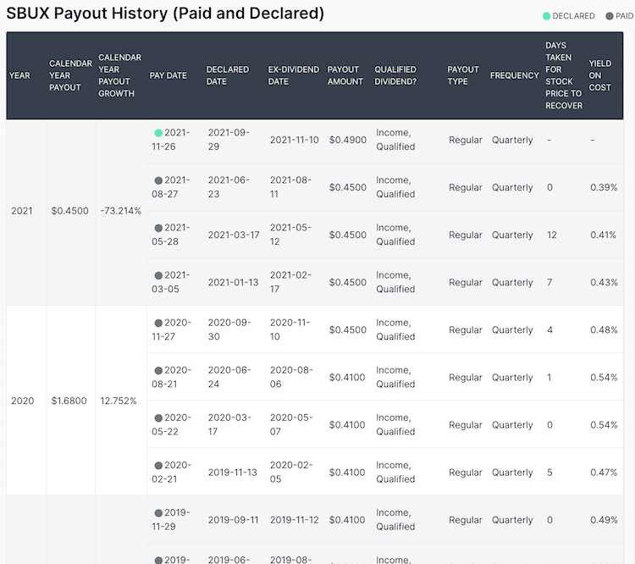Click the 0.41% yield on cost

pyautogui.click(x=603, y=235)
